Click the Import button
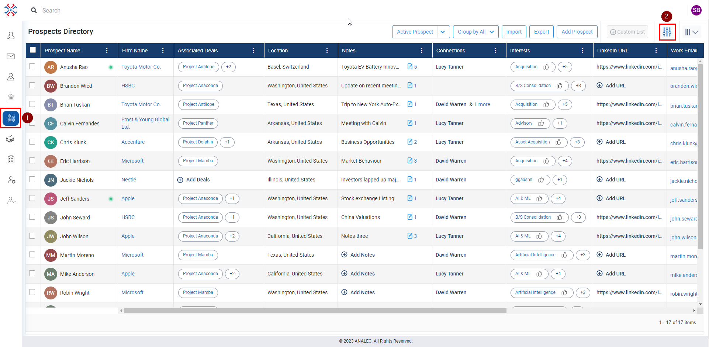The height and width of the screenshot is (347, 709). tap(514, 32)
